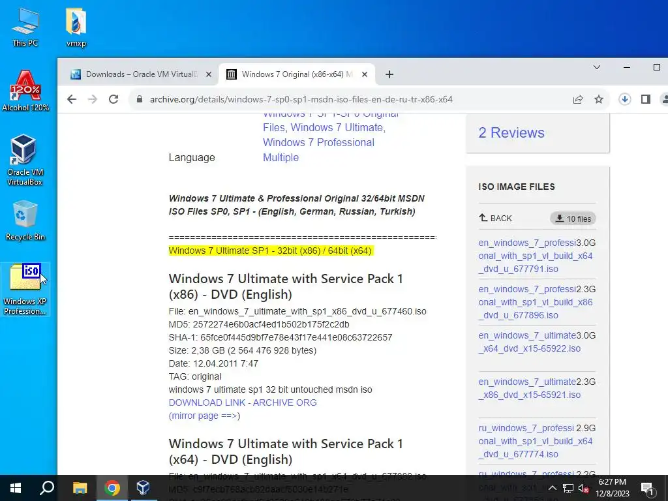Click the Windows 7 Ultimate topic link

point(336,127)
